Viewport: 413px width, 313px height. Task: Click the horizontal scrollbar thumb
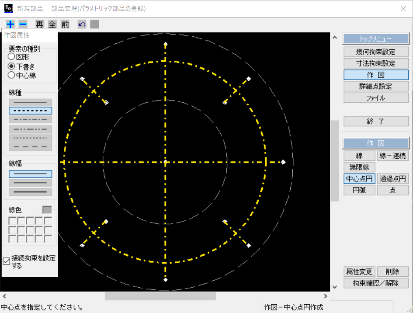160,296
